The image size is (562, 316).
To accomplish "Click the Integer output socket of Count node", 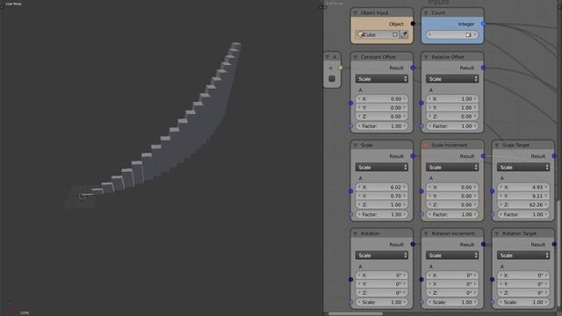I will [484, 24].
